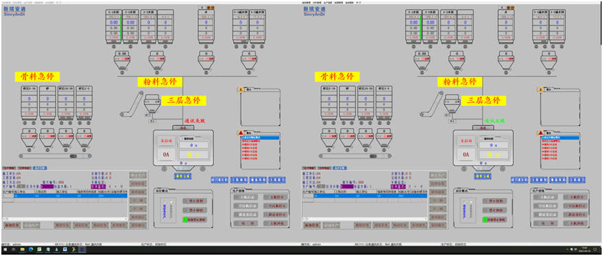
Task: Click the clock icon in left window's mixer
Action: (181, 139)
